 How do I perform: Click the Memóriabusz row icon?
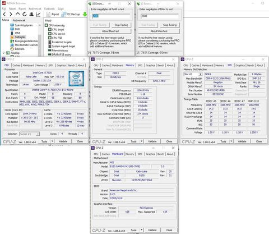click(50, 51)
